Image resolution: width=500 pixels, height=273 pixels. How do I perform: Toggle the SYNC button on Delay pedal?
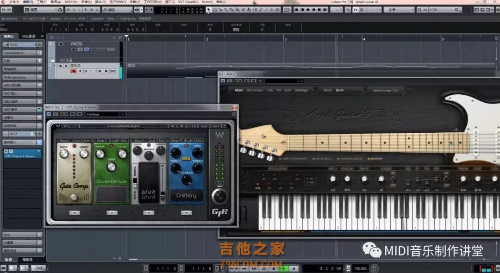186,158
